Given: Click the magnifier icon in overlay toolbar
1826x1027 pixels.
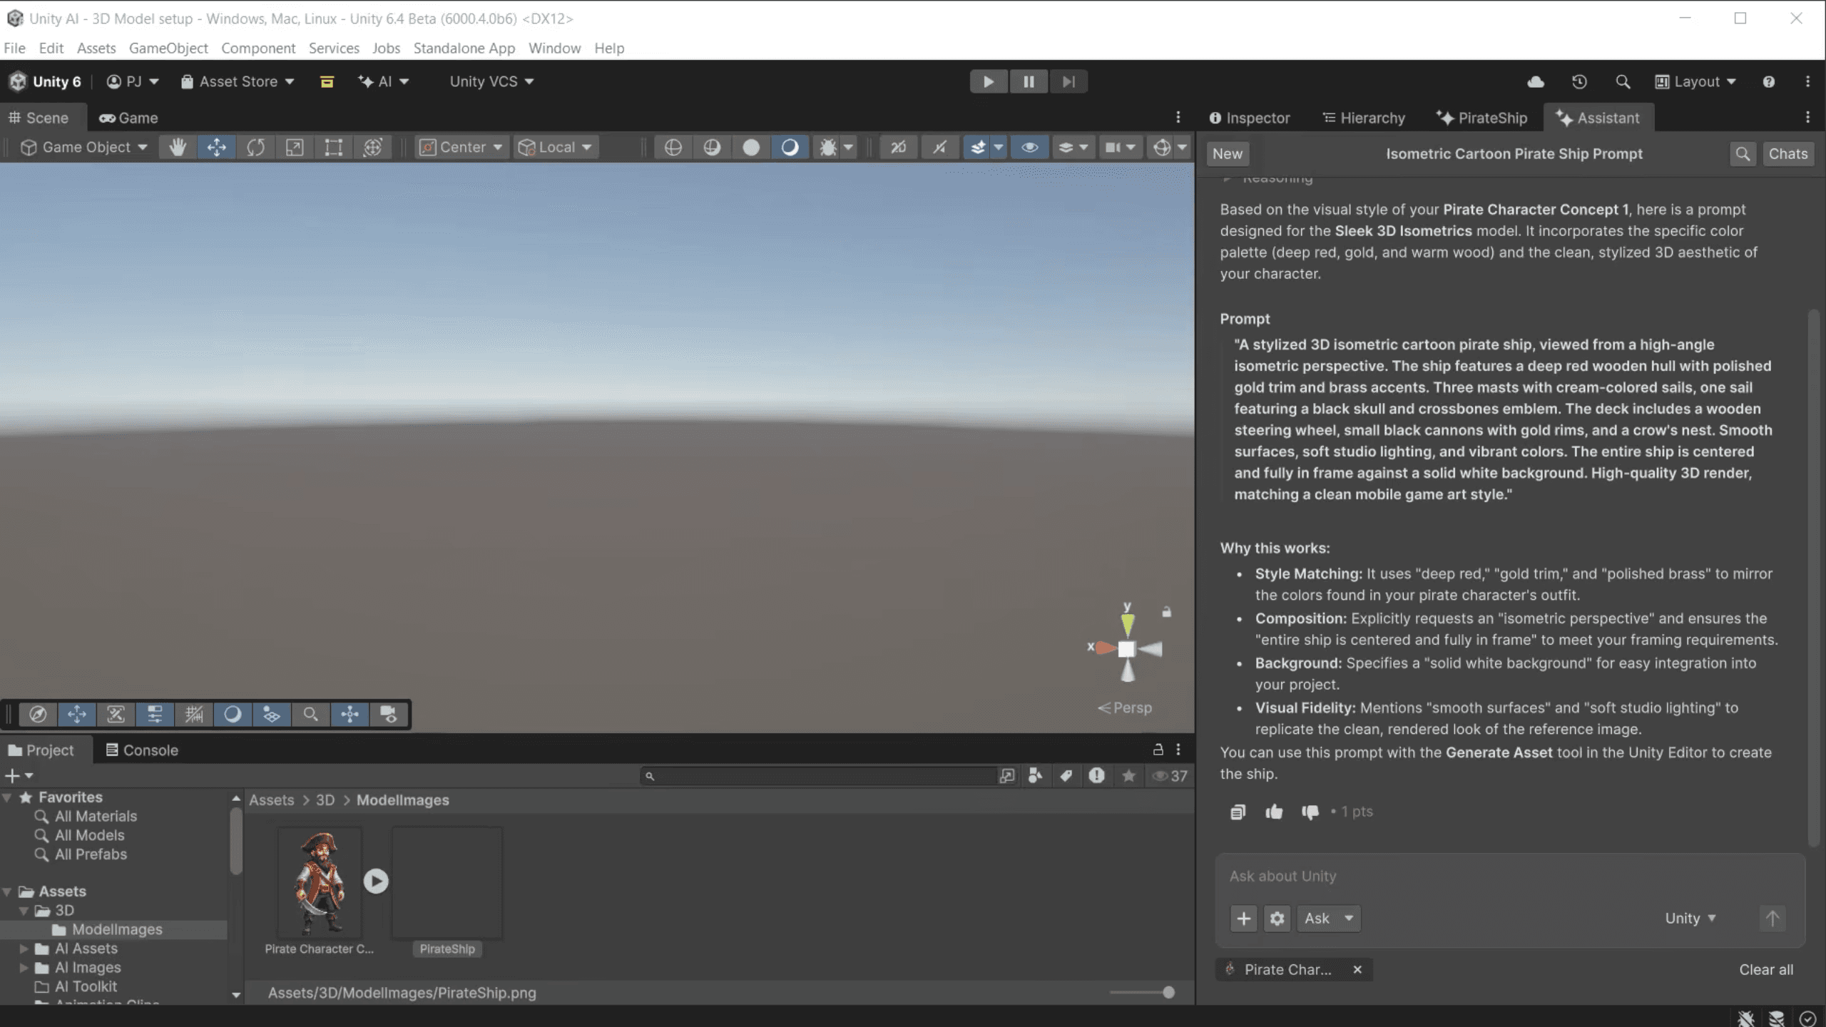Looking at the screenshot, I should pos(310,715).
